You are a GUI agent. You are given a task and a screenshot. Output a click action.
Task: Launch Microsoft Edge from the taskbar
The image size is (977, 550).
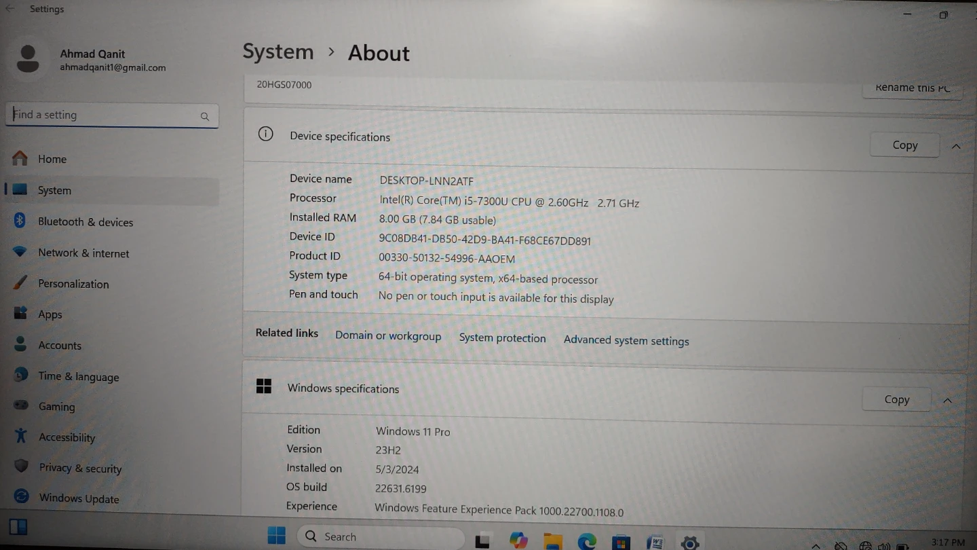tap(587, 541)
